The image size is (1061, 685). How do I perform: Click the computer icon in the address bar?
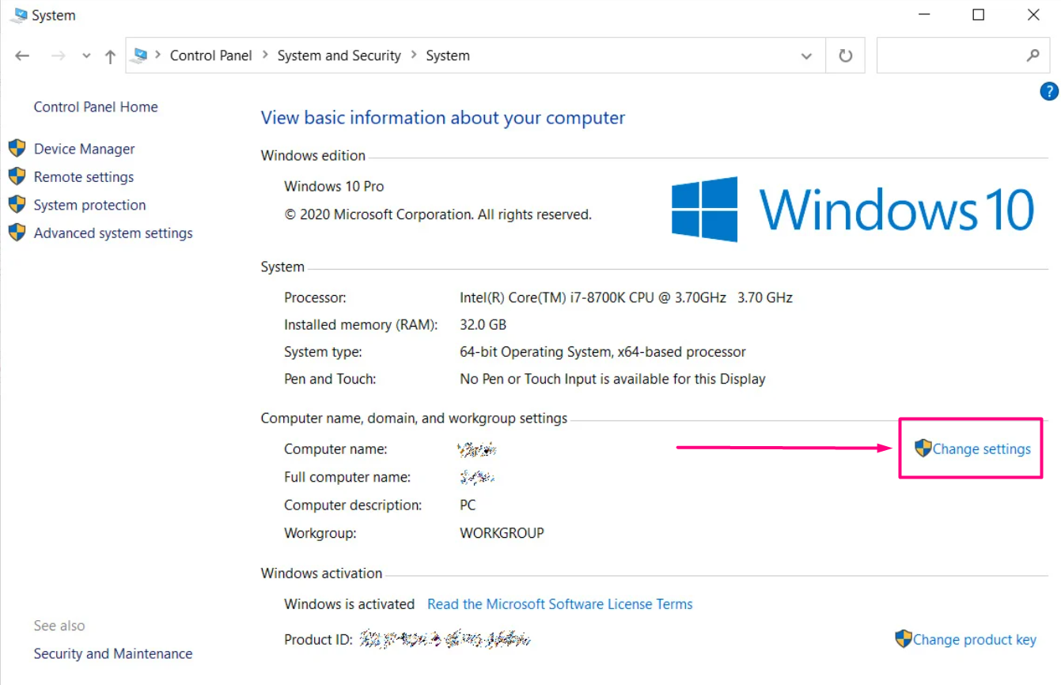point(141,55)
